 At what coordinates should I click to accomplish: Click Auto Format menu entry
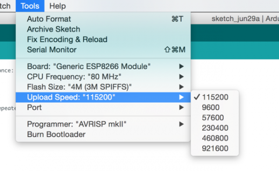(103, 19)
